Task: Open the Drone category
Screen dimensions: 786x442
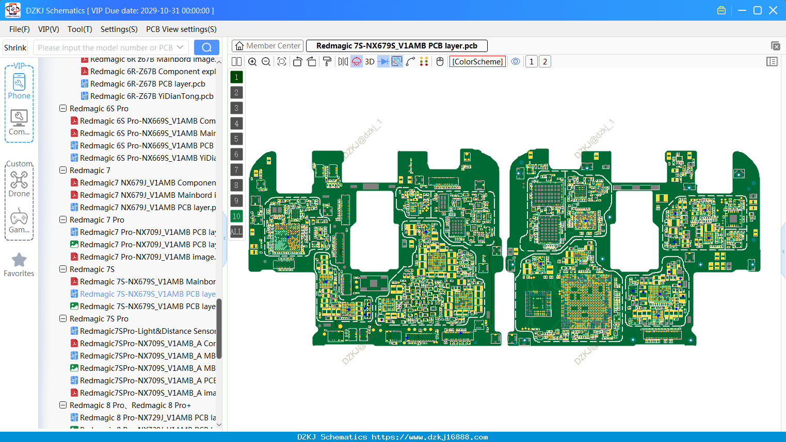Action: (19, 184)
